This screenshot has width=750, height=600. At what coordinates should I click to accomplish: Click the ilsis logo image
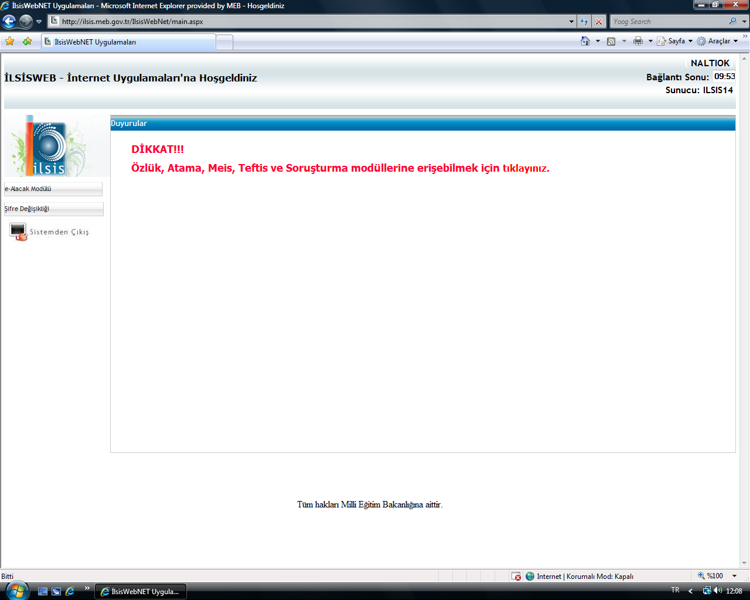(x=57, y=146)
